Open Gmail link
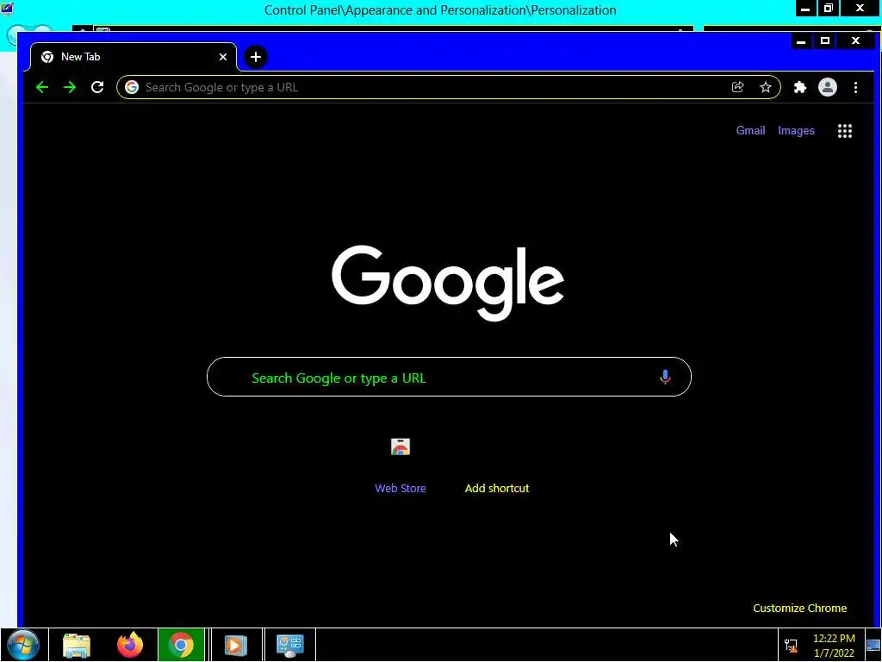The width and height of the screenshot is (882, 662). click(750, 131)
